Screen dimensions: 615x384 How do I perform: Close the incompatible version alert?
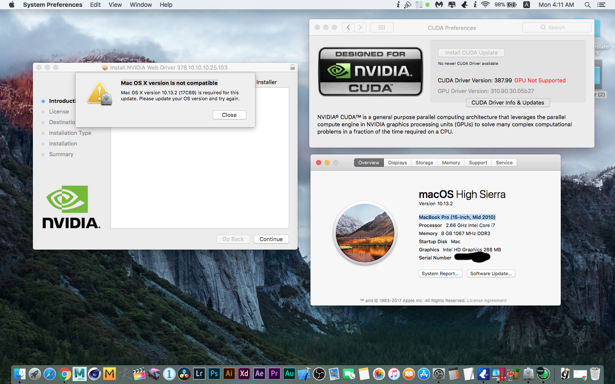point(229,115)
